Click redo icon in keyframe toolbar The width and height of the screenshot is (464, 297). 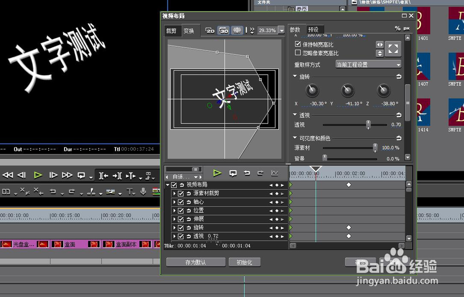coord(260,173)
